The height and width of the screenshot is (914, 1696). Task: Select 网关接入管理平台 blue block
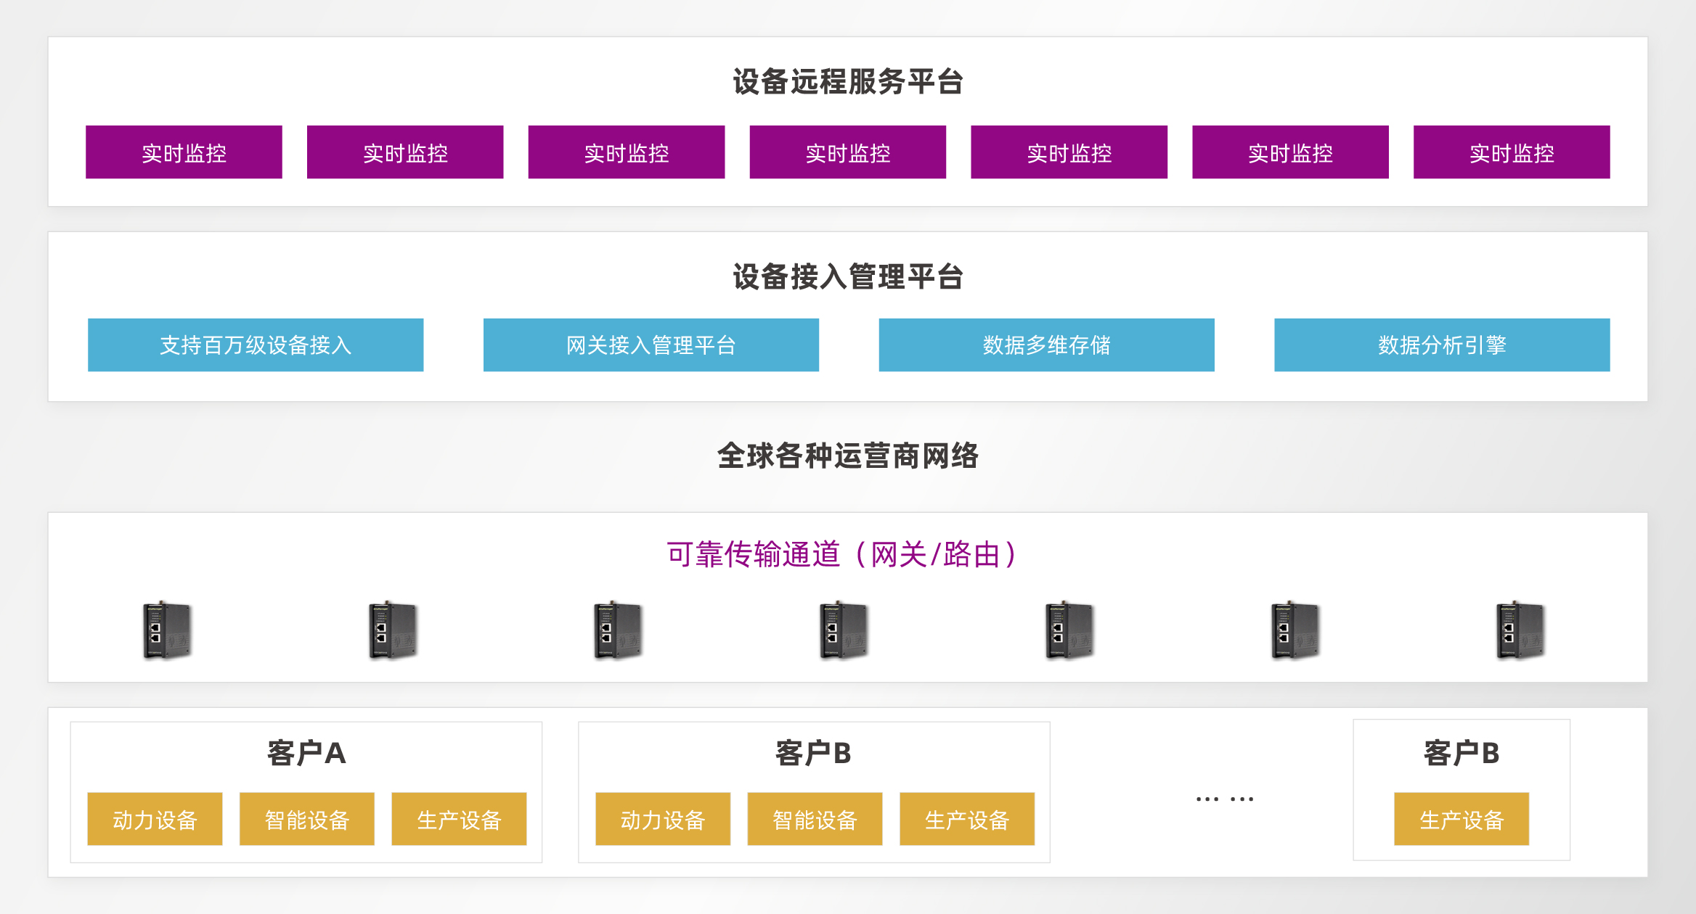(651, 345)
